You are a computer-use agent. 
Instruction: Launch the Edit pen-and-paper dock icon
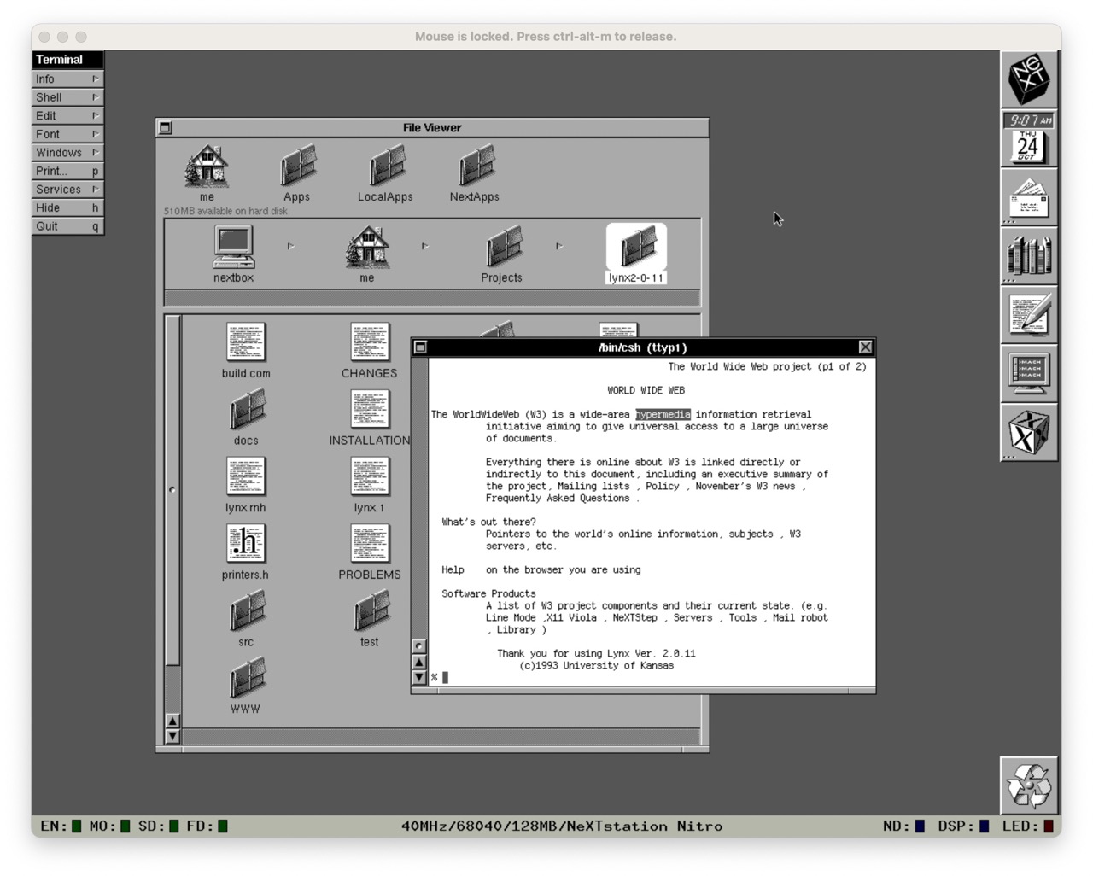coord(1029,315)
